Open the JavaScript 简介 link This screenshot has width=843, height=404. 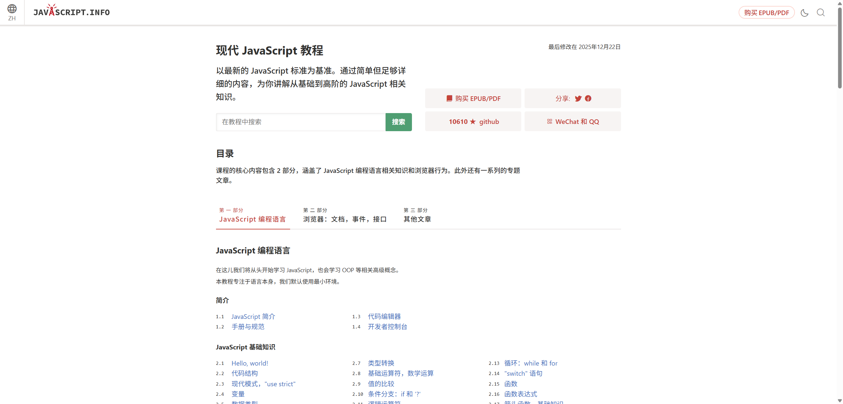click(x=253, y=317)
